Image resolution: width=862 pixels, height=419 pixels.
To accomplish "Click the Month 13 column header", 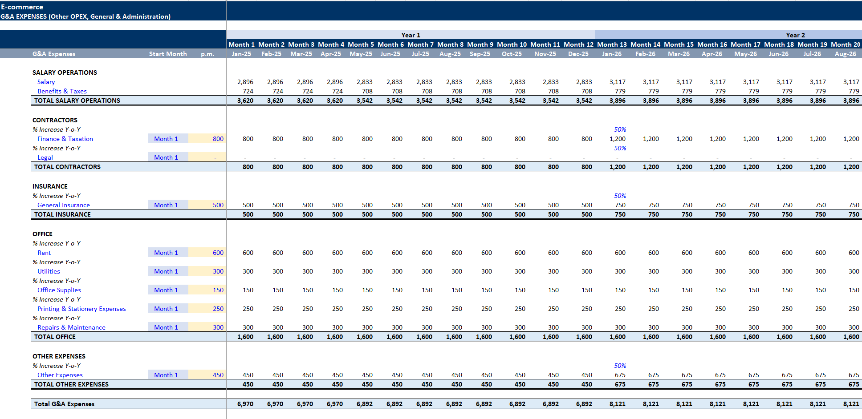I will (x=611, y=44).
